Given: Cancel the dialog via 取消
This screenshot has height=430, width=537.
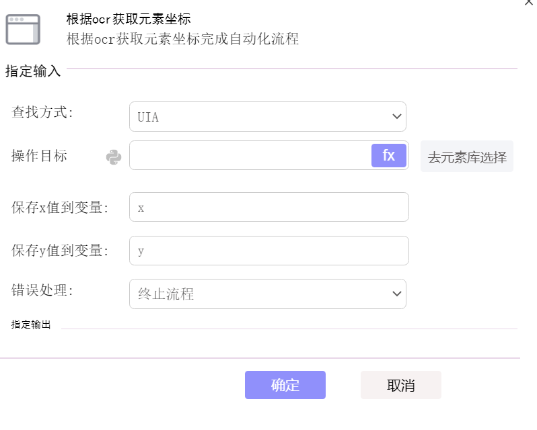Looking at the screenshot, I should pyautogui.click(x=401, y=385).
